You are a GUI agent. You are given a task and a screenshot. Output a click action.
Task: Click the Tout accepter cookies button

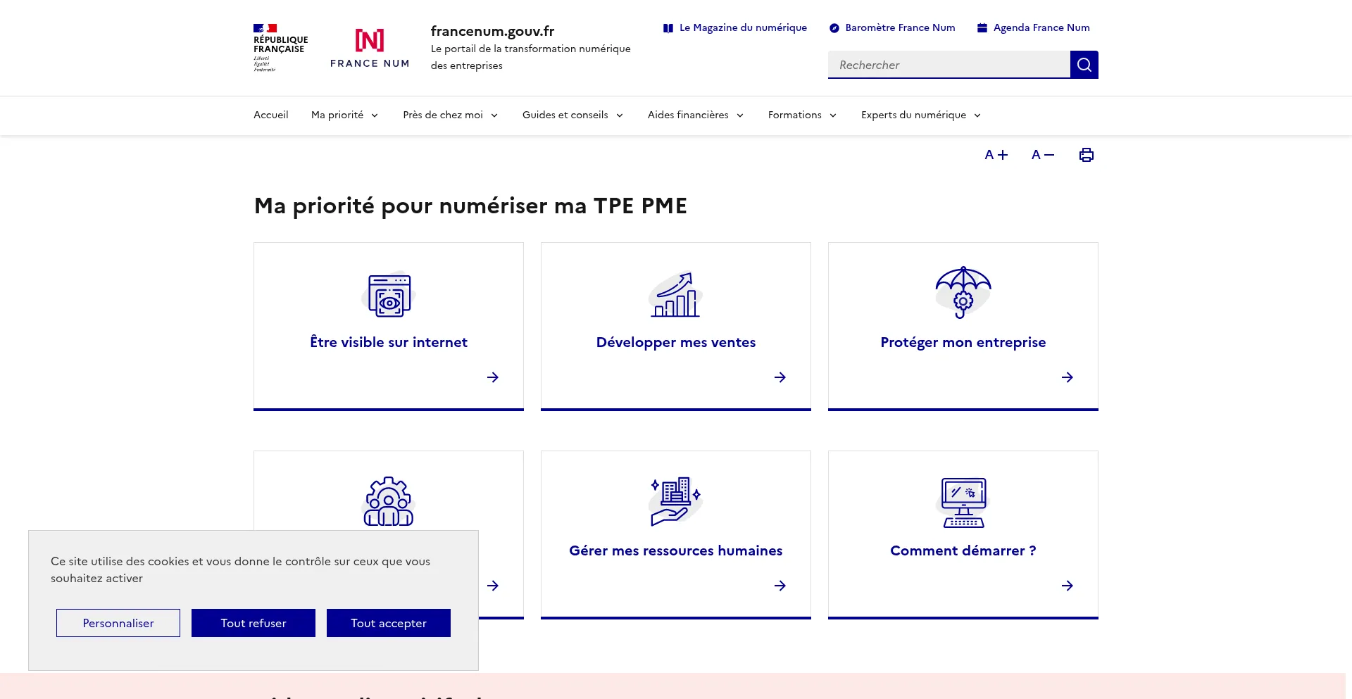coord(389,623)
